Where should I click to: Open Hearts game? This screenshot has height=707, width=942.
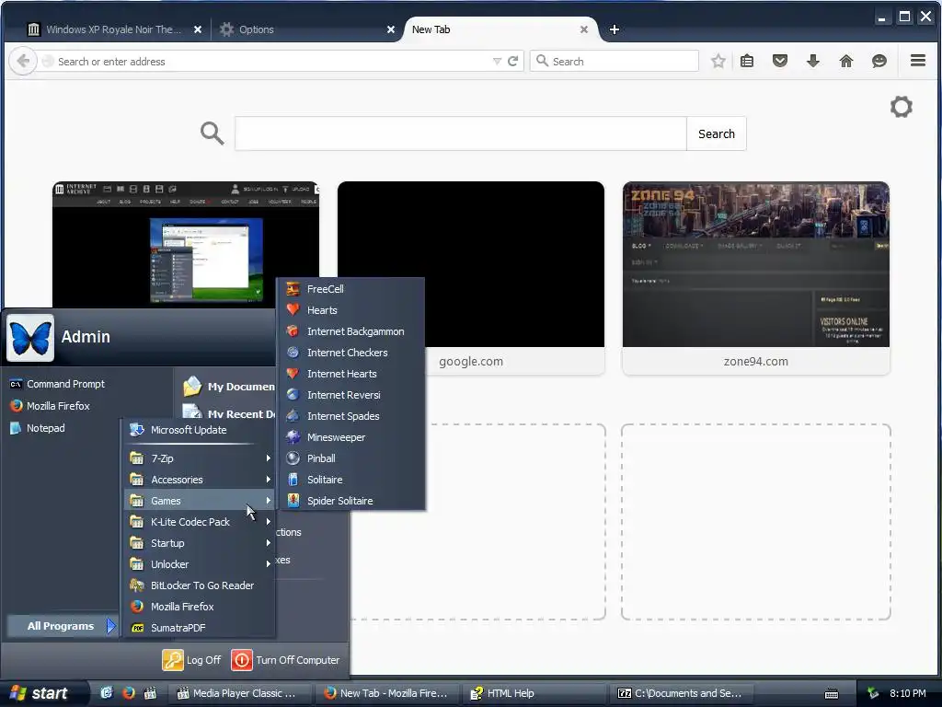coord(350,310)
